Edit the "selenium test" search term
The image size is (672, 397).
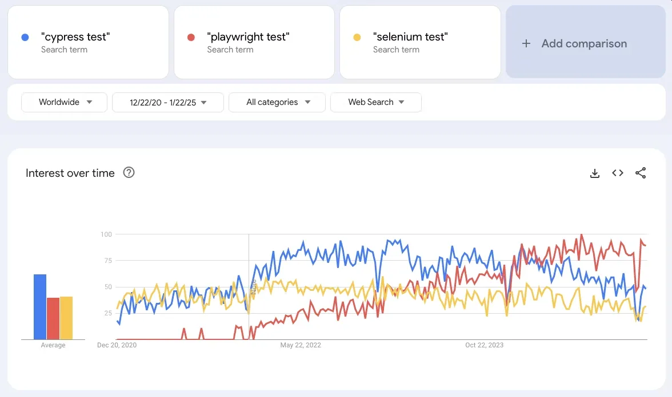420,42
